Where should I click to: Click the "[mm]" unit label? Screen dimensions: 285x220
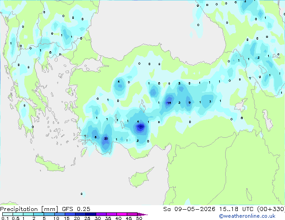pyautogui.click(x=49, y=209)
